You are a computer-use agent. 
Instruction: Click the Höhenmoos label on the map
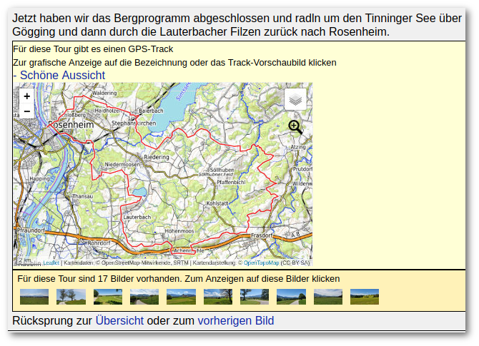pos(179,231)
